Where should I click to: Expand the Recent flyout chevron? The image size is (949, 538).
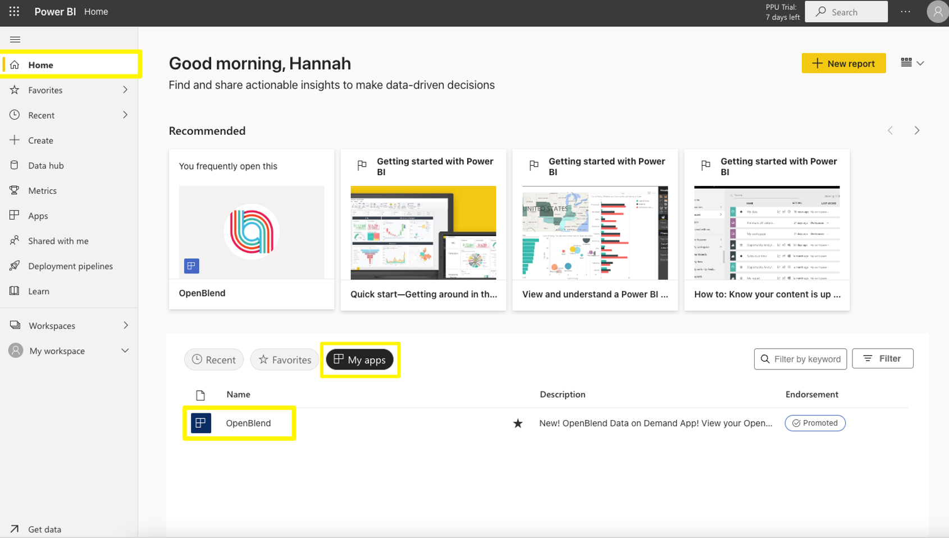click(125, 115)
